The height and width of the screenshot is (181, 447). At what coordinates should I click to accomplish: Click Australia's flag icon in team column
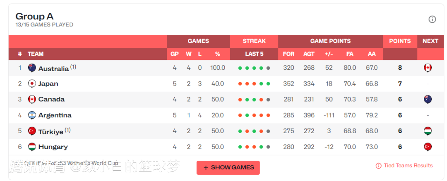pyautogui.click(x=32, y=68)
